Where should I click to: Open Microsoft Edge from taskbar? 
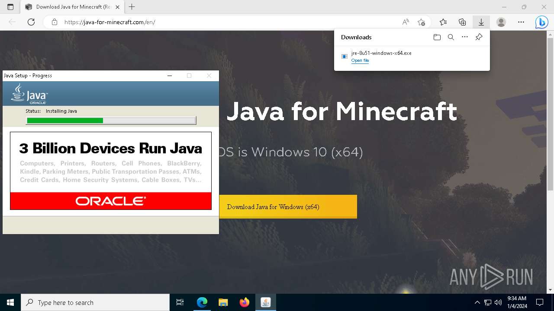(202, 302)
